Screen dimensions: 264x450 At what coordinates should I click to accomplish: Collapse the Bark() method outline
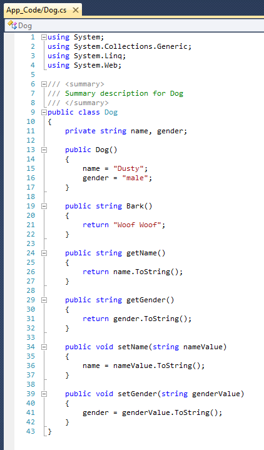(x=44, y=206)
